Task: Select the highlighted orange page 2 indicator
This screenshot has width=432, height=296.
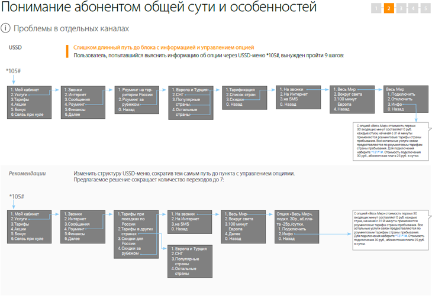Action: pyautogui.click(x=389, y=8)
